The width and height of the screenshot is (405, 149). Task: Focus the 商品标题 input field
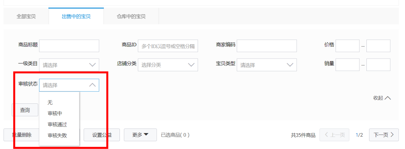click(x=69, y=46)
